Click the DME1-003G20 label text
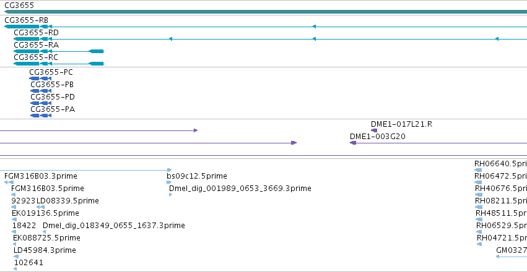Image resolution: width=527 pixels, height=272 pixels. coord(378,137)
